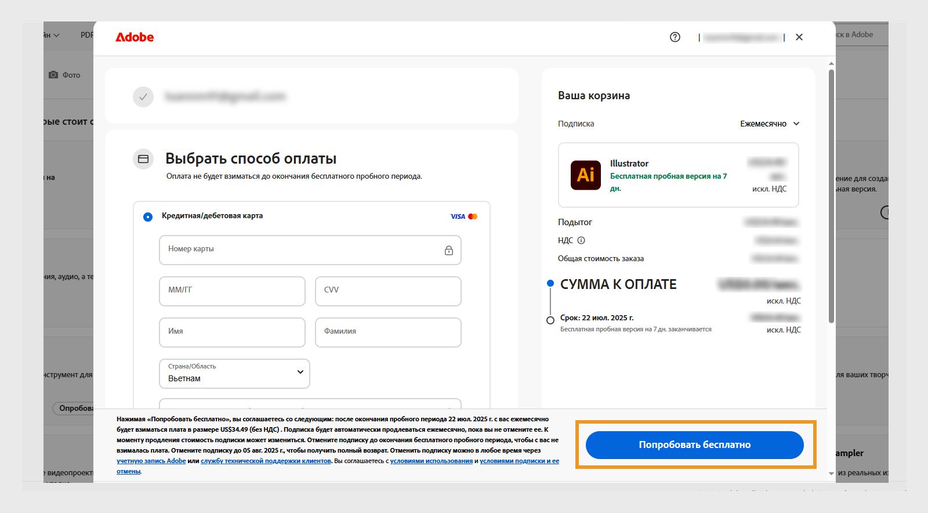Click the СУММА К ОПЛАТЕ label
The height and width of the screenshot is (513, 928).
(x=618, y=284)
